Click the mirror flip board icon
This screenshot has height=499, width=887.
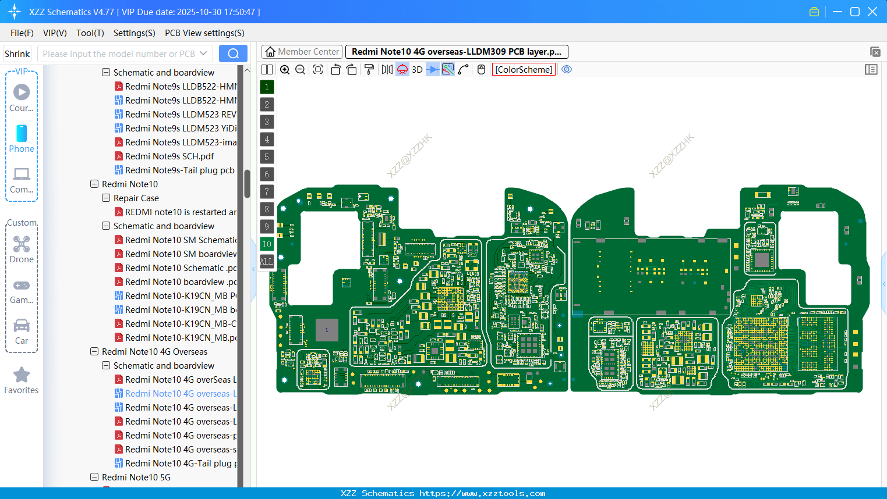coord(387,70)
